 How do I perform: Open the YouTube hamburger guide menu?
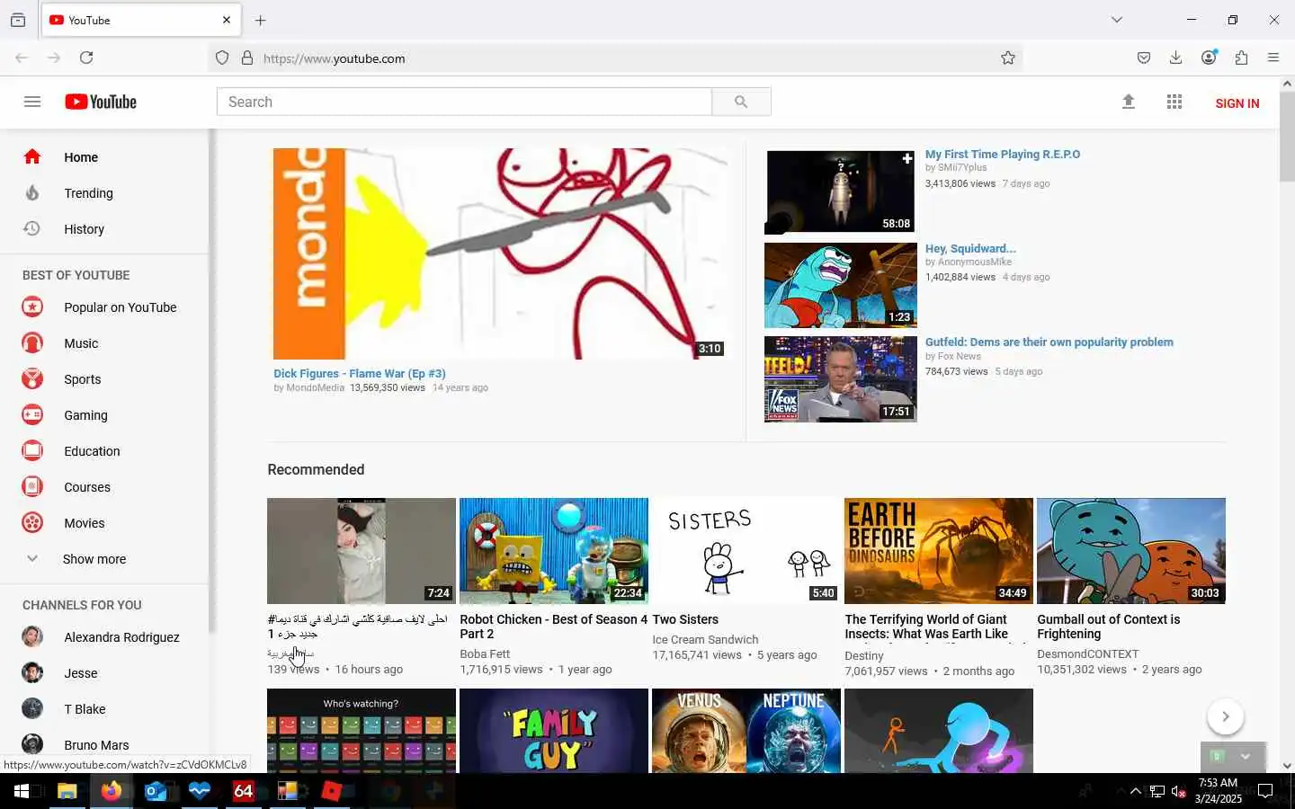32,102
